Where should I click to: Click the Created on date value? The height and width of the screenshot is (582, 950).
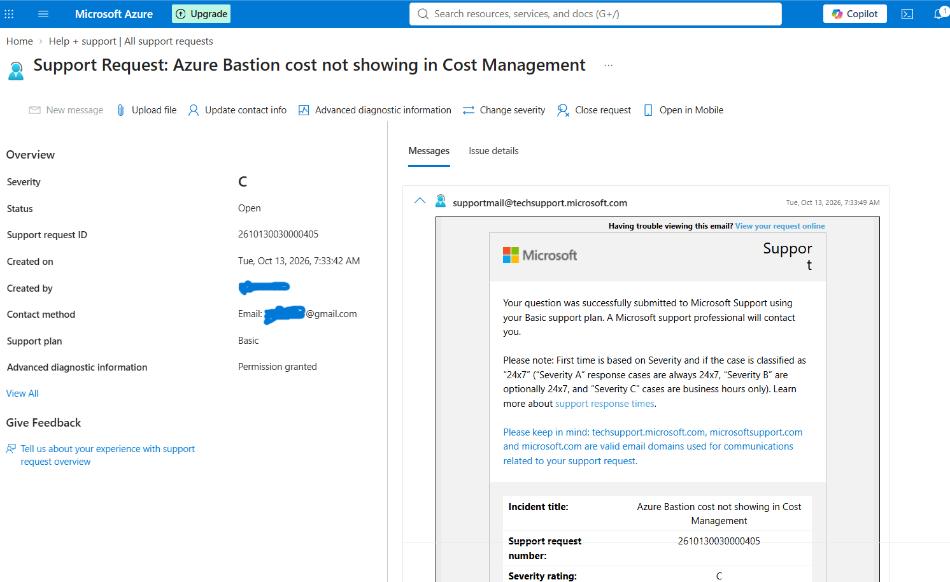(299, 261)
